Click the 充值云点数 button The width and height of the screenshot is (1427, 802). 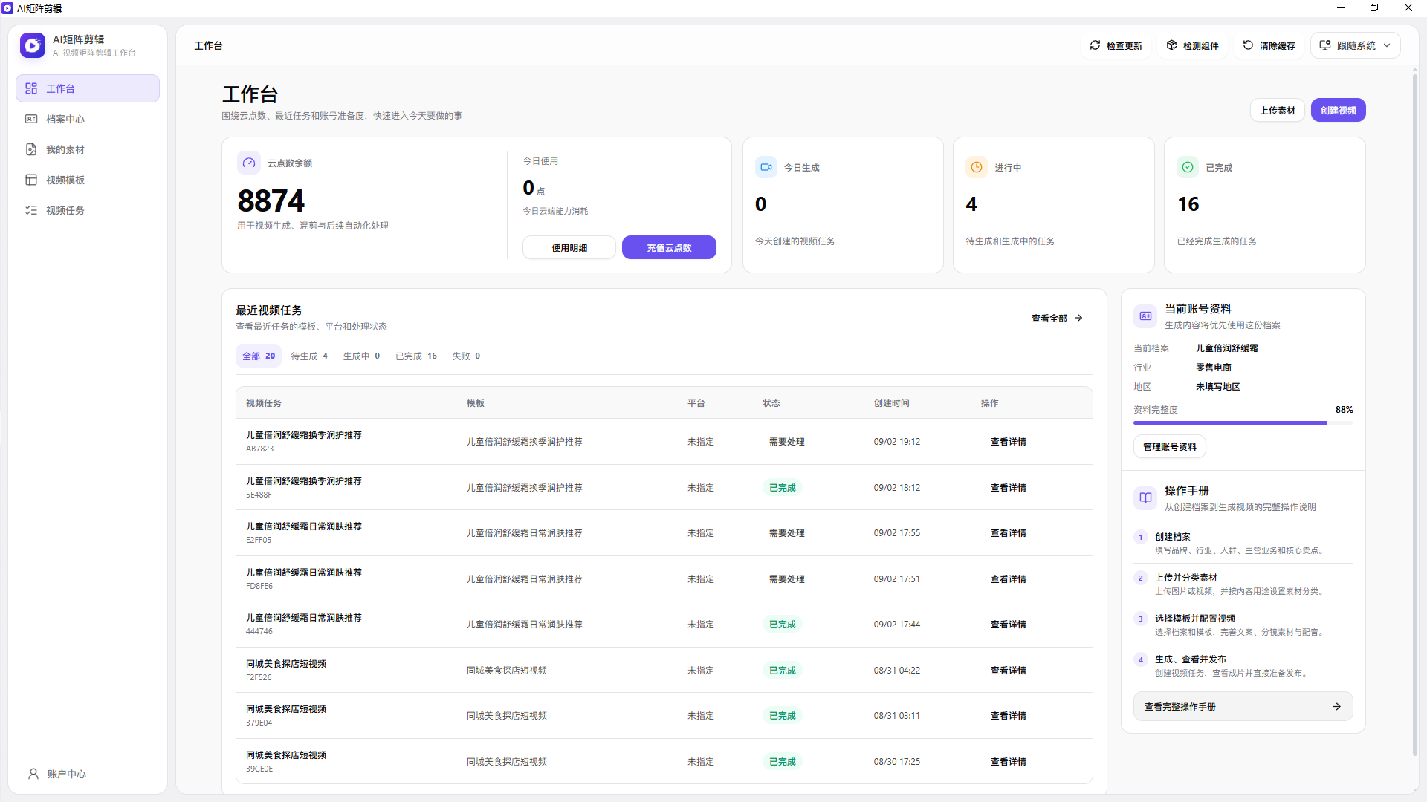[x=669, y=248]
